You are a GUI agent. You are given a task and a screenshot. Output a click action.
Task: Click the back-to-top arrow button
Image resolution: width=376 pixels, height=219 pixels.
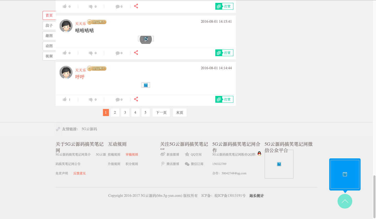tap(345, 201)
